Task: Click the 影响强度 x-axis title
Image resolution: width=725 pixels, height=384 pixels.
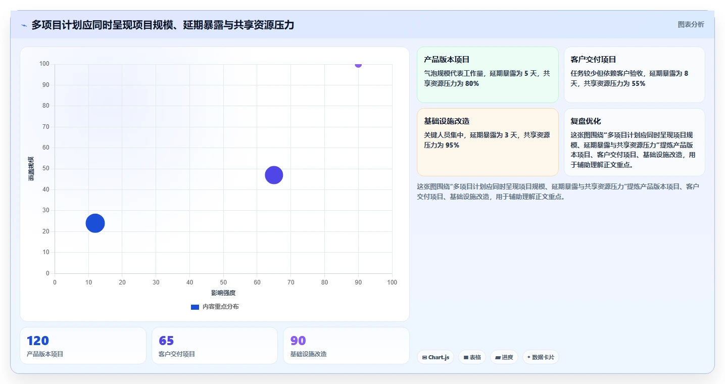Action: (x=223, y=293)
